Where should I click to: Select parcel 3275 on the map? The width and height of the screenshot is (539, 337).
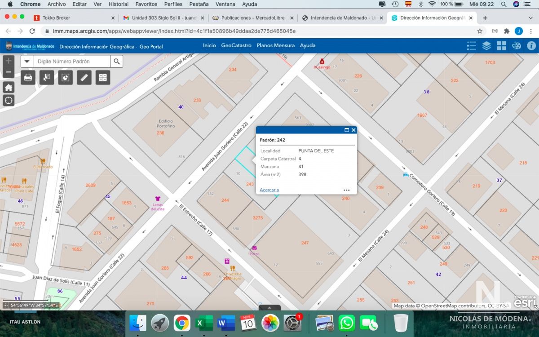(258, 218)
